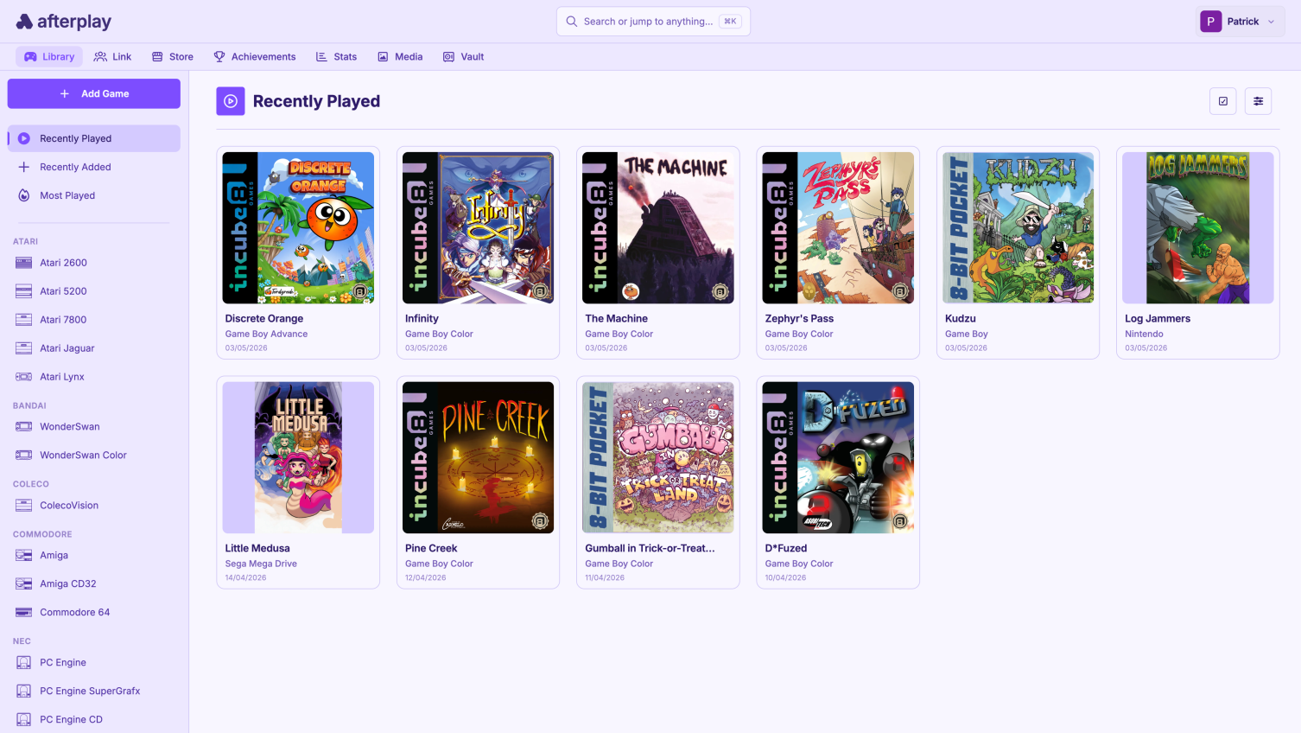The image size is (1301, 733).
Task: Open the Kudzu game cover
Action: click(1019, 228)
